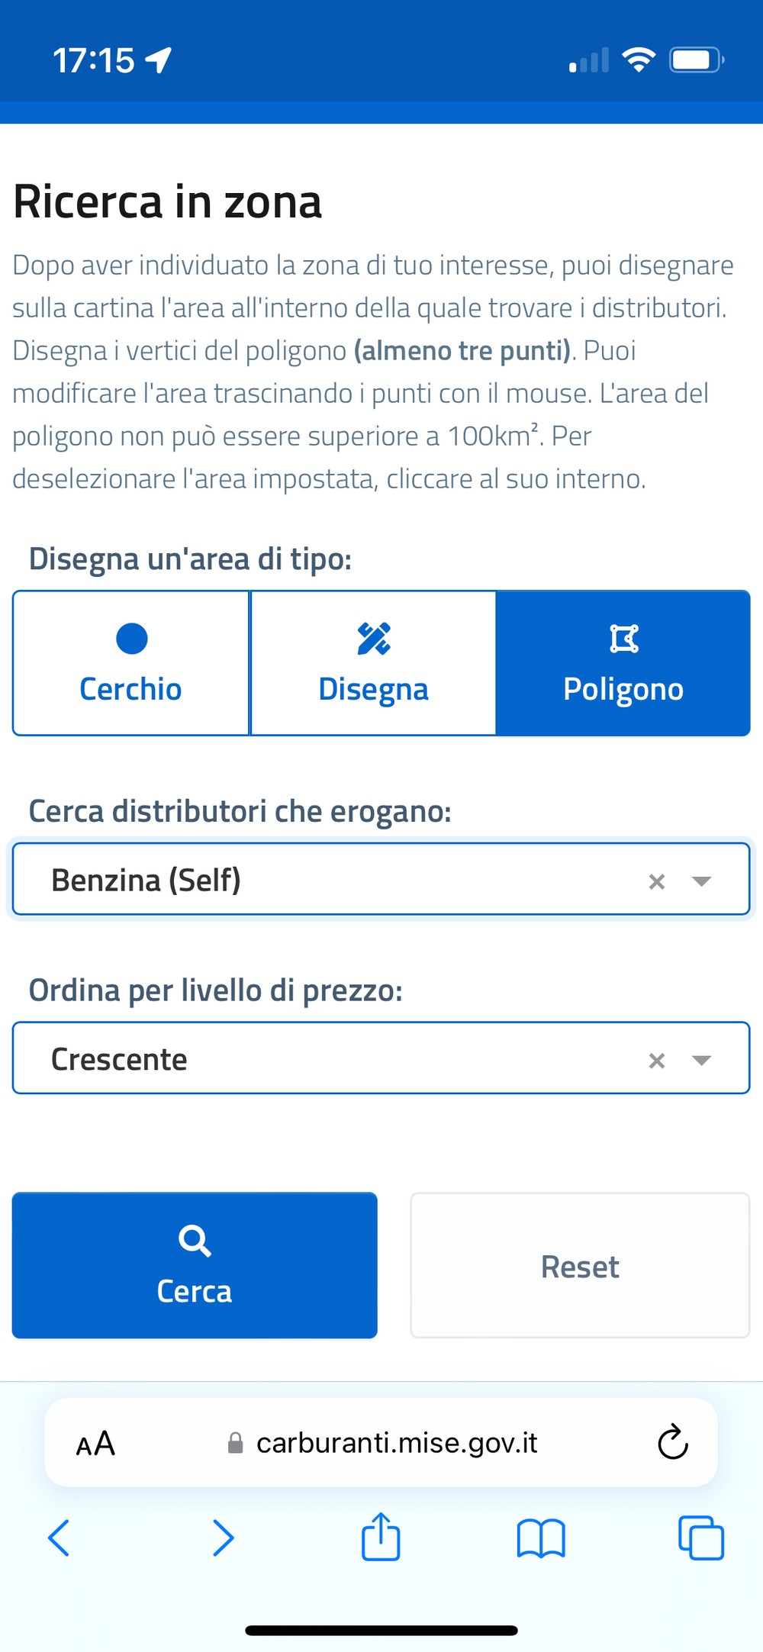763x1652 pixels.
Task: Open the Benzina (Self) combo box
Action: click(381, 879)
